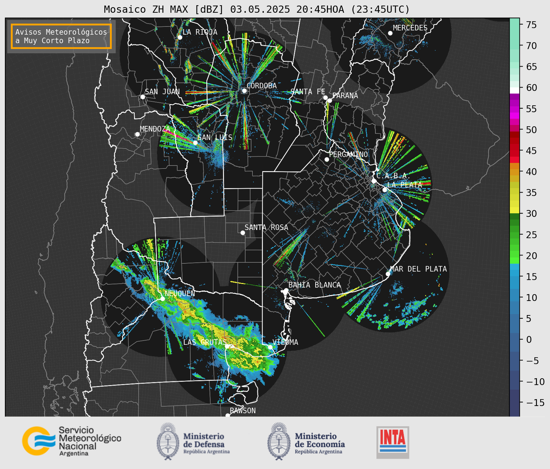Click the 60 dBZ white band on color bar
This screenshot has height=469, width=550.
pos(514,90)
